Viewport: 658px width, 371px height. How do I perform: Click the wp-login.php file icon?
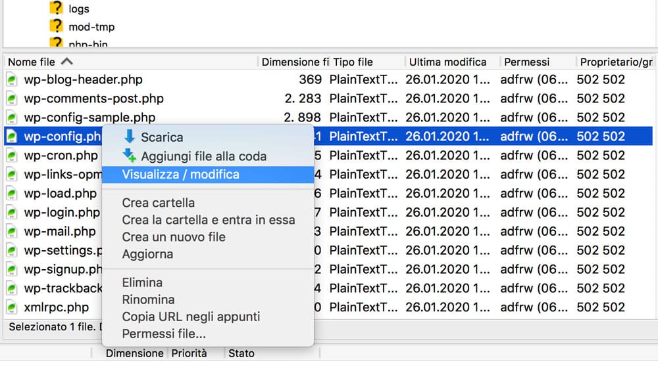tap(12, 213)
